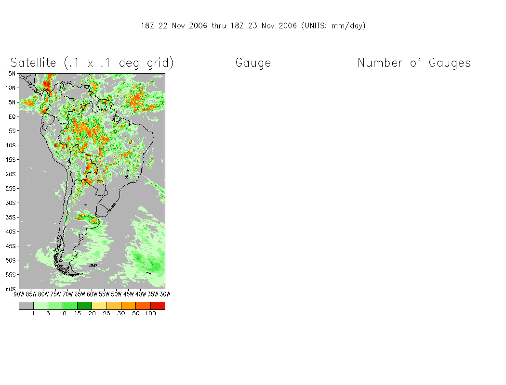506x385 pixels.
Task: Click the pale yellow swatch between 20 and 25
Action: 99,306
